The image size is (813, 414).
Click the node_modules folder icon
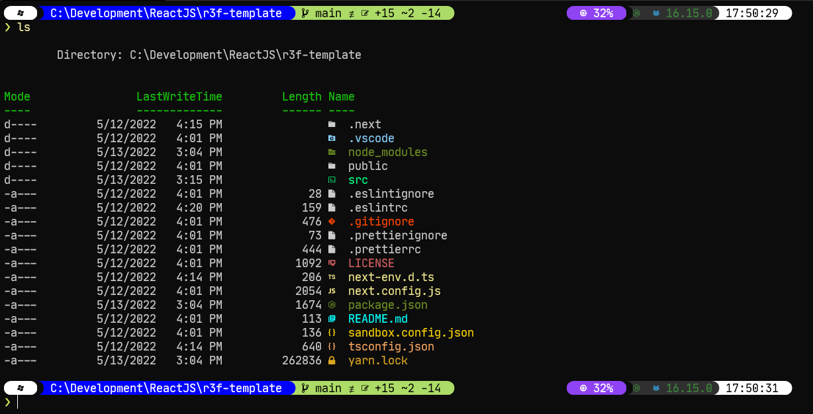tap(332, 152)
